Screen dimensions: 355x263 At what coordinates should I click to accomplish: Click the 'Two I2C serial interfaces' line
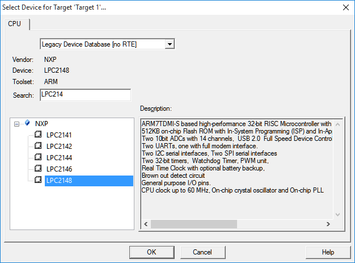pyautogui.click(x=209, y=153)
